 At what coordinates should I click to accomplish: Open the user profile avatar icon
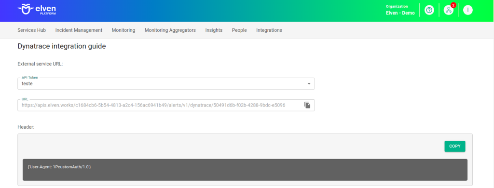click(x=468, y=10)
